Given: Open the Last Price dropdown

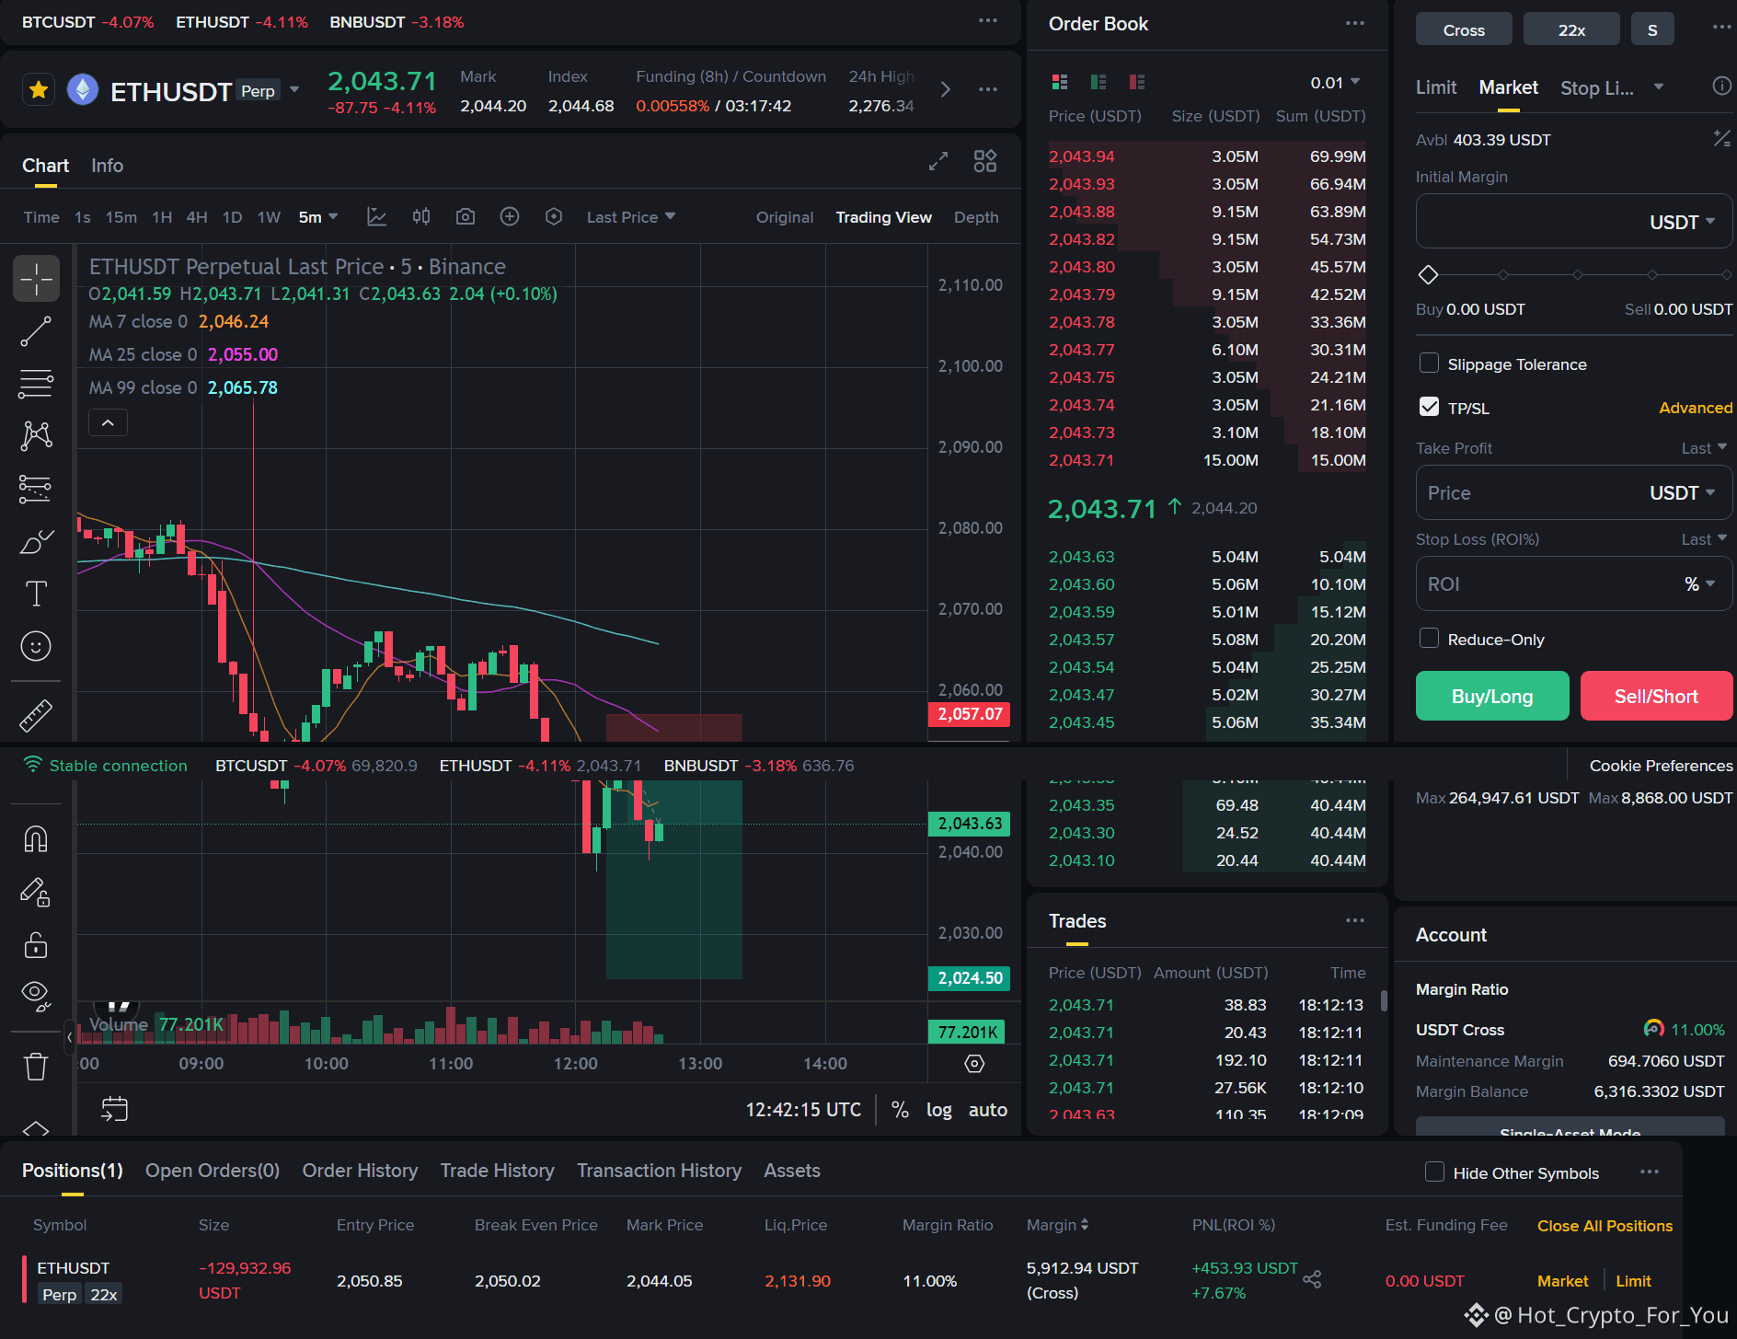Looking at the screenshot, I should 631,217.
